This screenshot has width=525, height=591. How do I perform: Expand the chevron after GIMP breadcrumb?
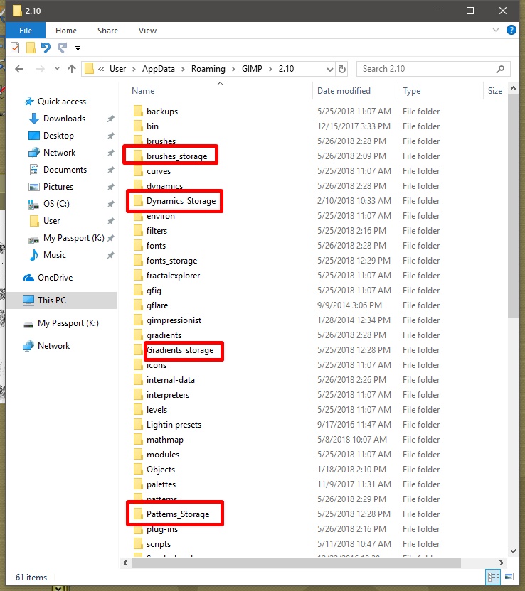tap(270, 69)
